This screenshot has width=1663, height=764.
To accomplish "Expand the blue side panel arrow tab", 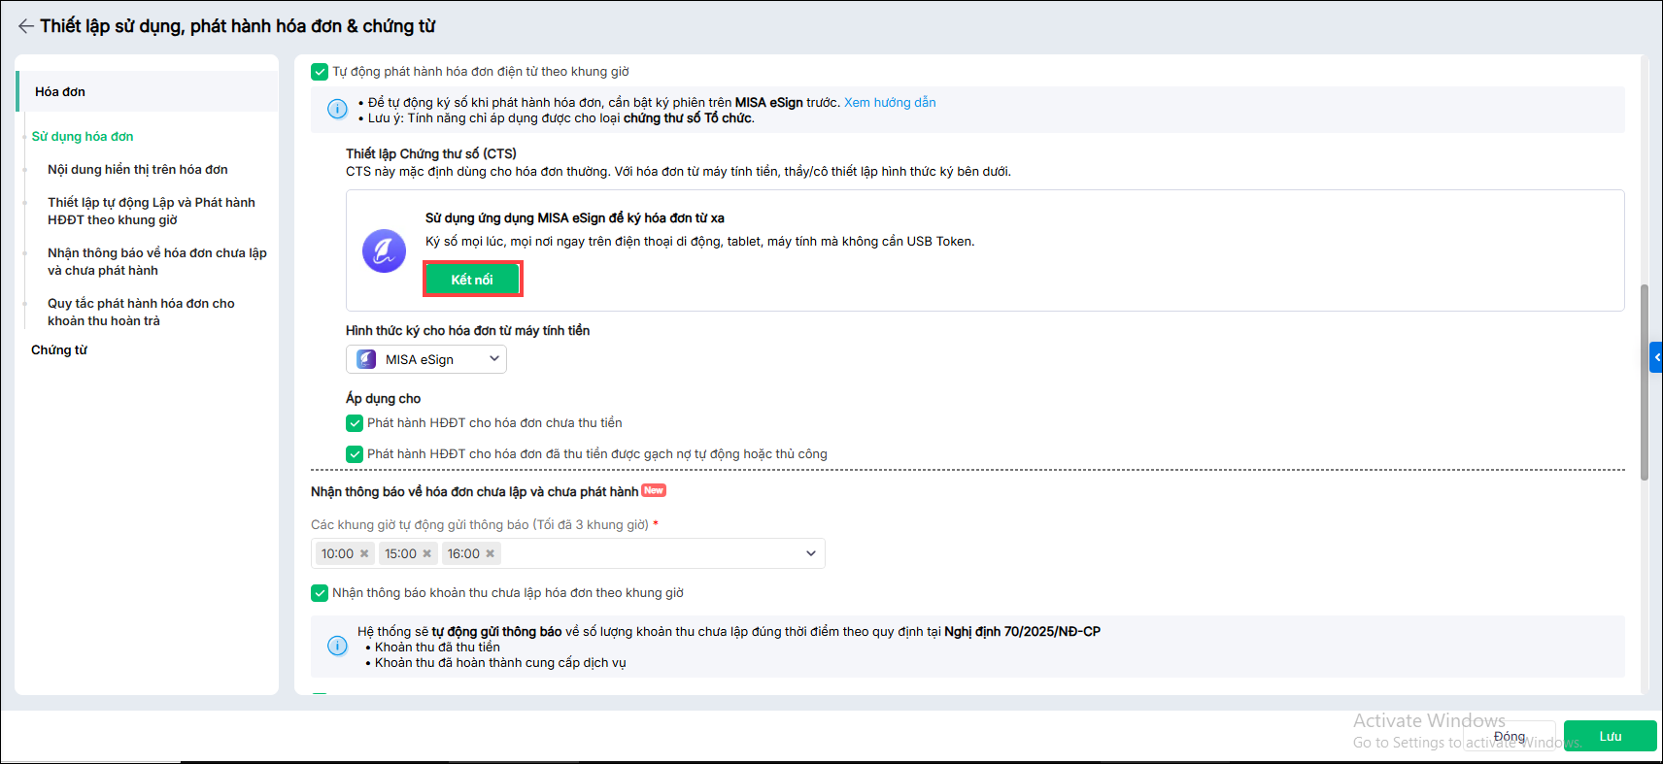I will (1656, 357).
